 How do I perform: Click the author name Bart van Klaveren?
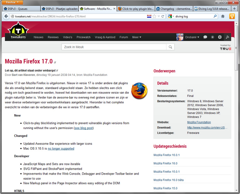click(x=23, y=75)
